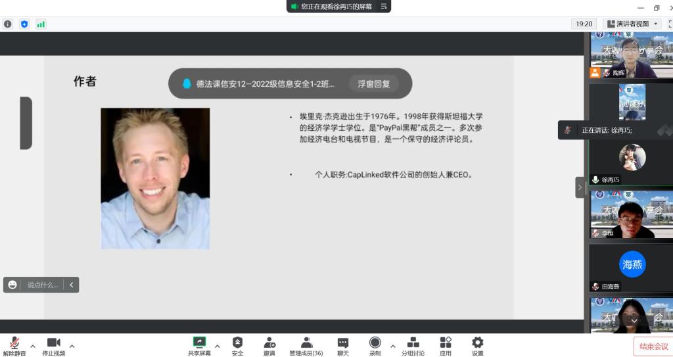Open the security shield icon (安全)
Viewport: 673px width, 357px height.
click(237, 343)
